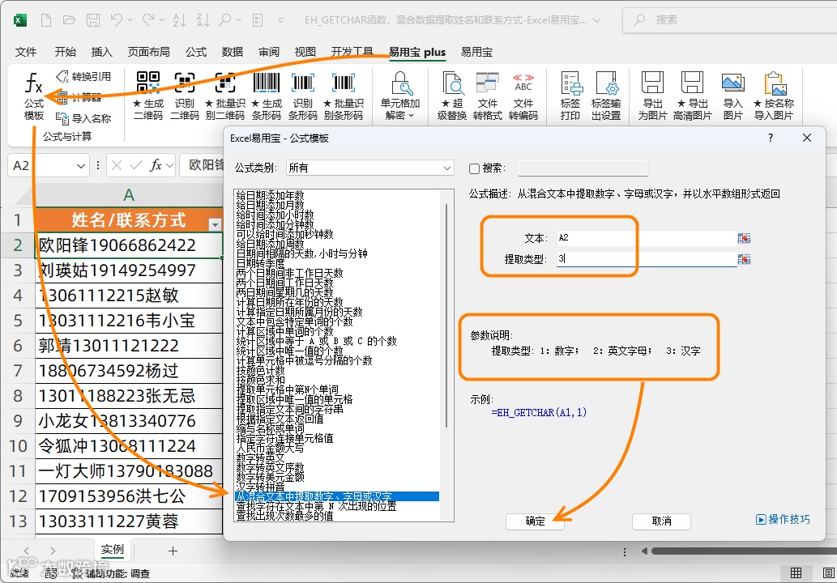
Task: Click the open folder icon in quick access toolbar
Action: tap(69, 20)
